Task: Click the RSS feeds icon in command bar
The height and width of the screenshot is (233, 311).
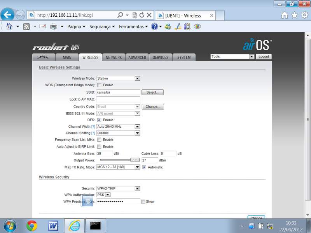Action: click(x=26, y=26)
